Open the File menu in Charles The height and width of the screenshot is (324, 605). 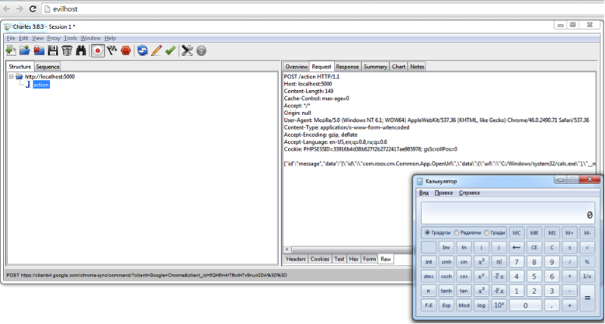point(11,39)
